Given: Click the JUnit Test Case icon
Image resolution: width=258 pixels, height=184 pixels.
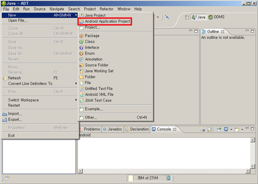Looking at the screenshot, I should pos(81,101).
